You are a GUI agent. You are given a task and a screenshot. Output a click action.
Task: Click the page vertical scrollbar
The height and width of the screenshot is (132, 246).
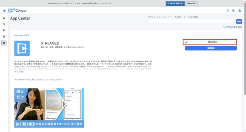[245, 49]
